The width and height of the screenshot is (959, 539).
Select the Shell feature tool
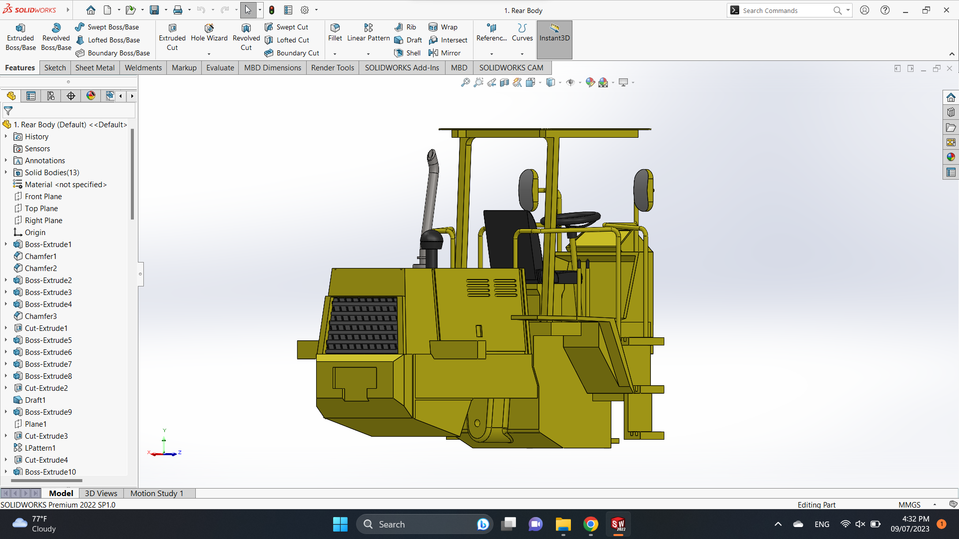(x=408, y=53)
